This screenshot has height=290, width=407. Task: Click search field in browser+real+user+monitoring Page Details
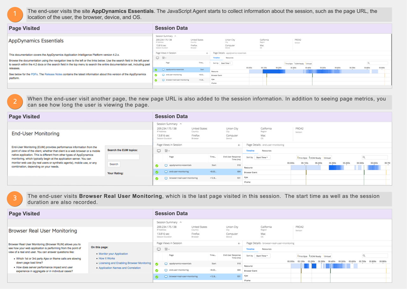coord(375,256)
